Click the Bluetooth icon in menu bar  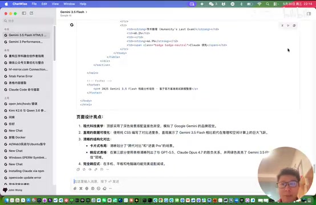point(241,4)
